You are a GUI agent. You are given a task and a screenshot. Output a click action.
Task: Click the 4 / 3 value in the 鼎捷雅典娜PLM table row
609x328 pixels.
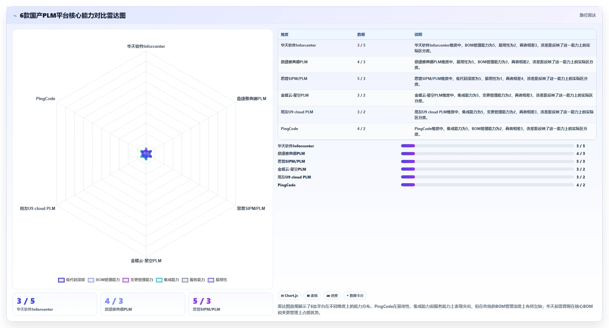point(361,62)
